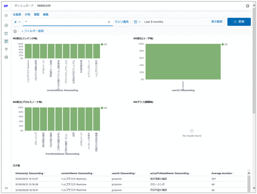Open the filter options gear menu
This screenshot has height=194, width=257.
tap(15, 31)
